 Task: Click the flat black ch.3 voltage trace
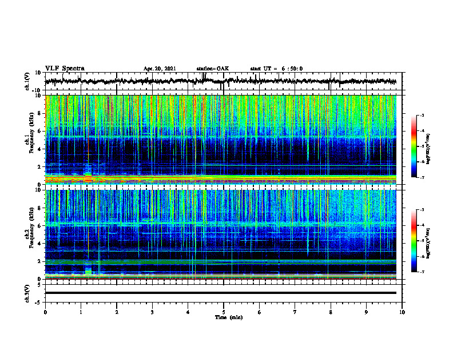(x=221, y=293)
